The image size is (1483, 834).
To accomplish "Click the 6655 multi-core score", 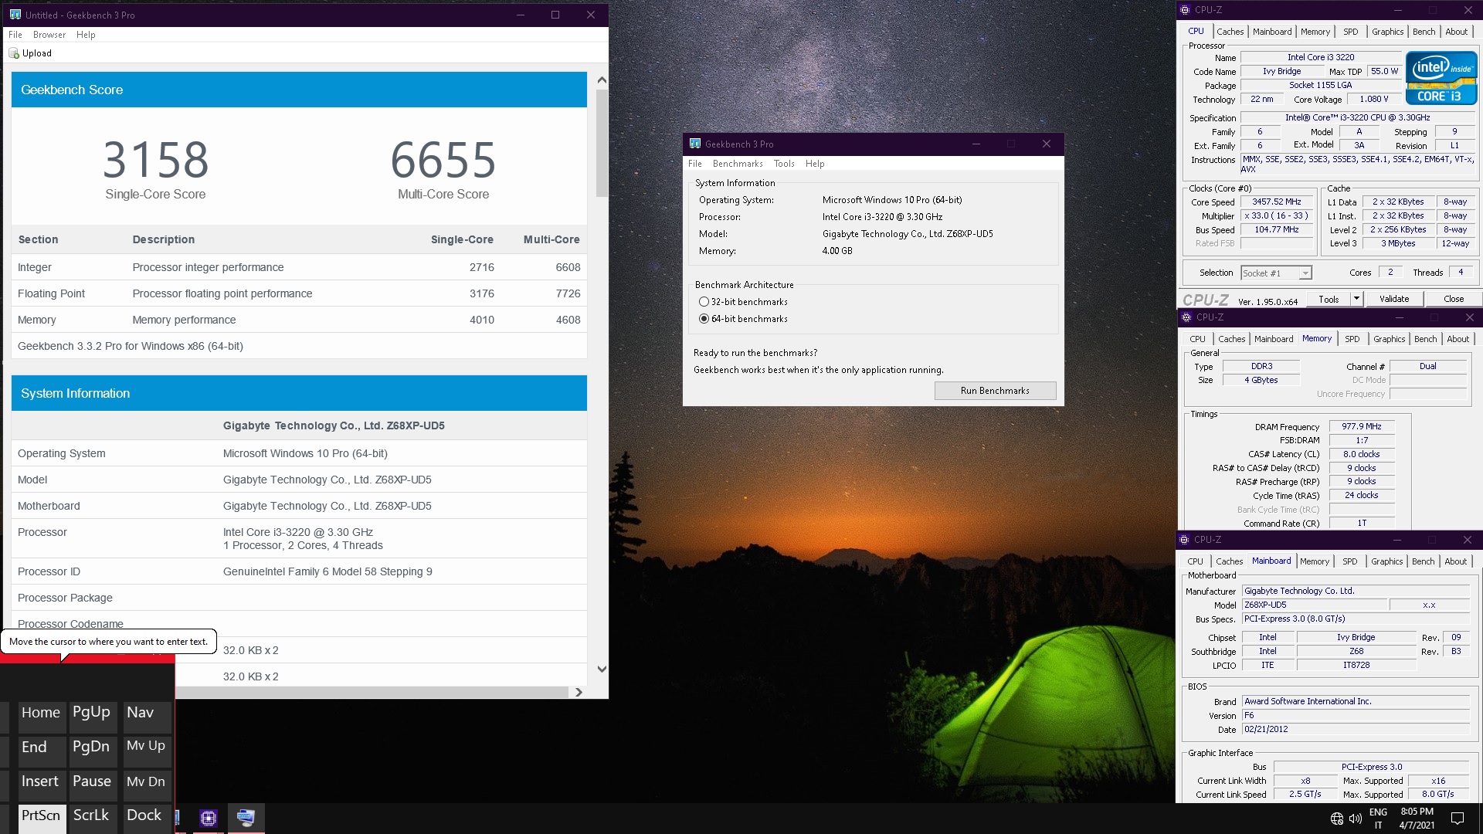I will coord(443,160).
